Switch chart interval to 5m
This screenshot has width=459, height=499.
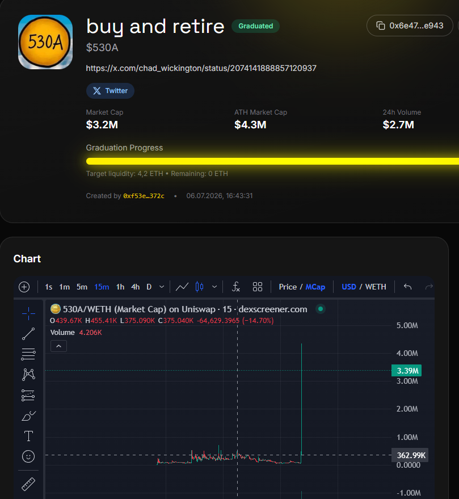(x=82, y=287)
